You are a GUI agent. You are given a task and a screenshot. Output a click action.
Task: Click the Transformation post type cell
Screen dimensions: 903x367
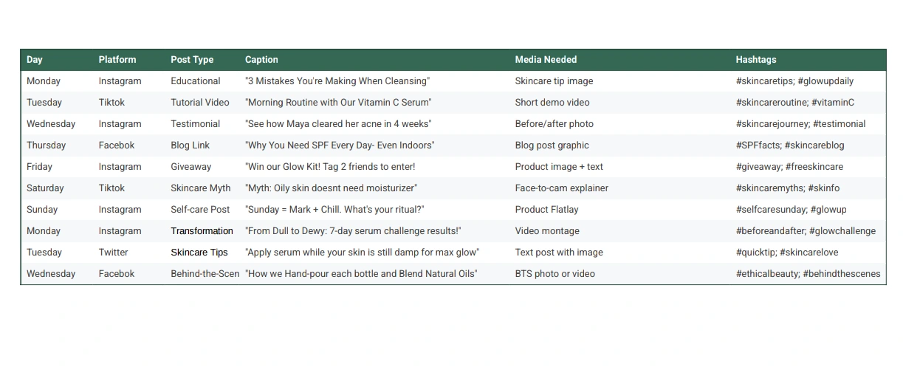(202, 231)
